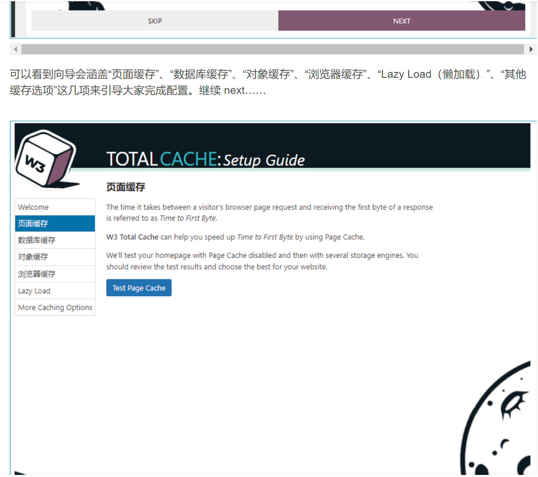
Task: Click the paragraph beginning 可以看到向导会涵盖
Action: point(268,82)
